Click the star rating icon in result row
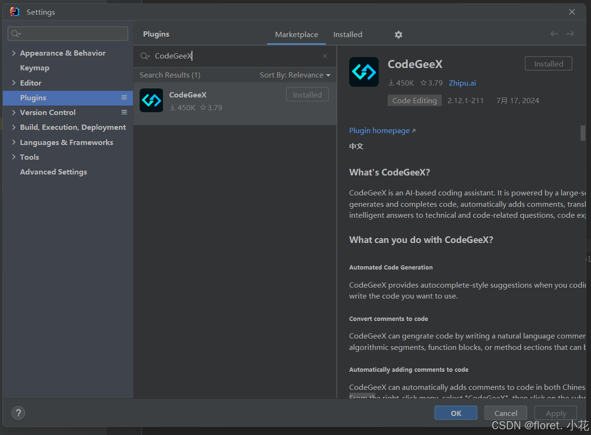This screenshot has width=591, height=435. [203, 107]
